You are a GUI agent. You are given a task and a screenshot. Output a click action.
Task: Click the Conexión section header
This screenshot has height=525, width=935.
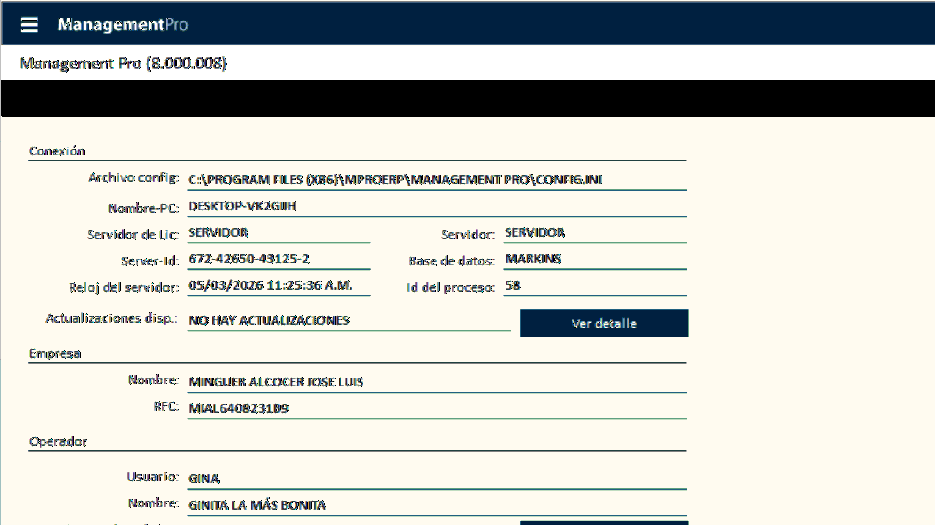pyautogui.click(x=57, y=152)
